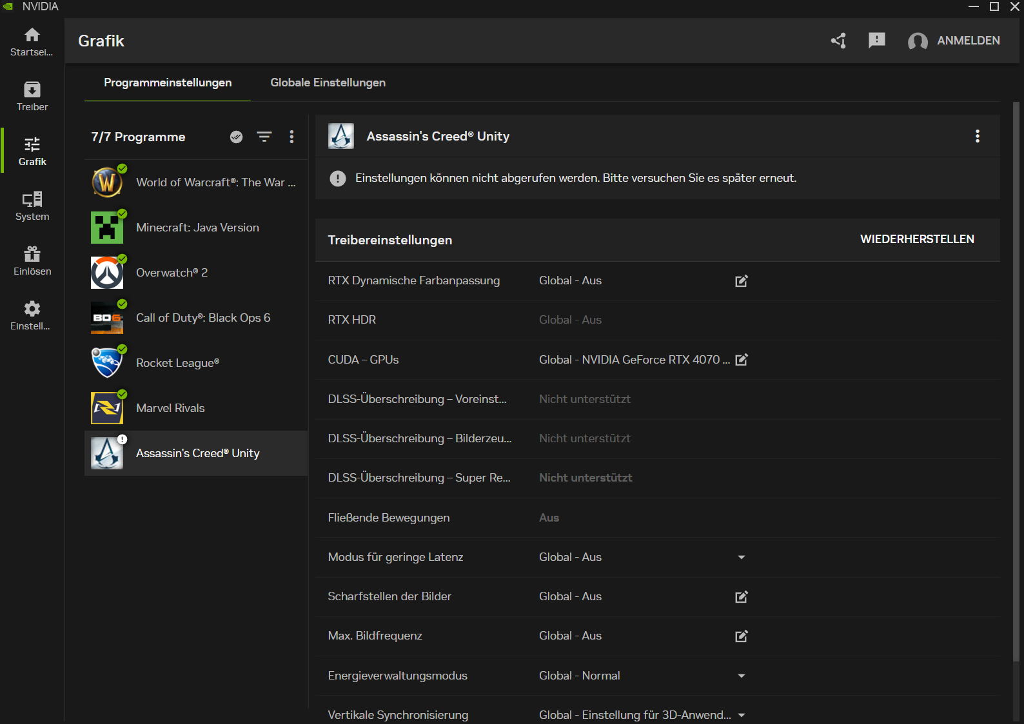This screenshot has height=724, width=1024.
Task: Click the Global - Normal value
Action: tap(580, 676)
